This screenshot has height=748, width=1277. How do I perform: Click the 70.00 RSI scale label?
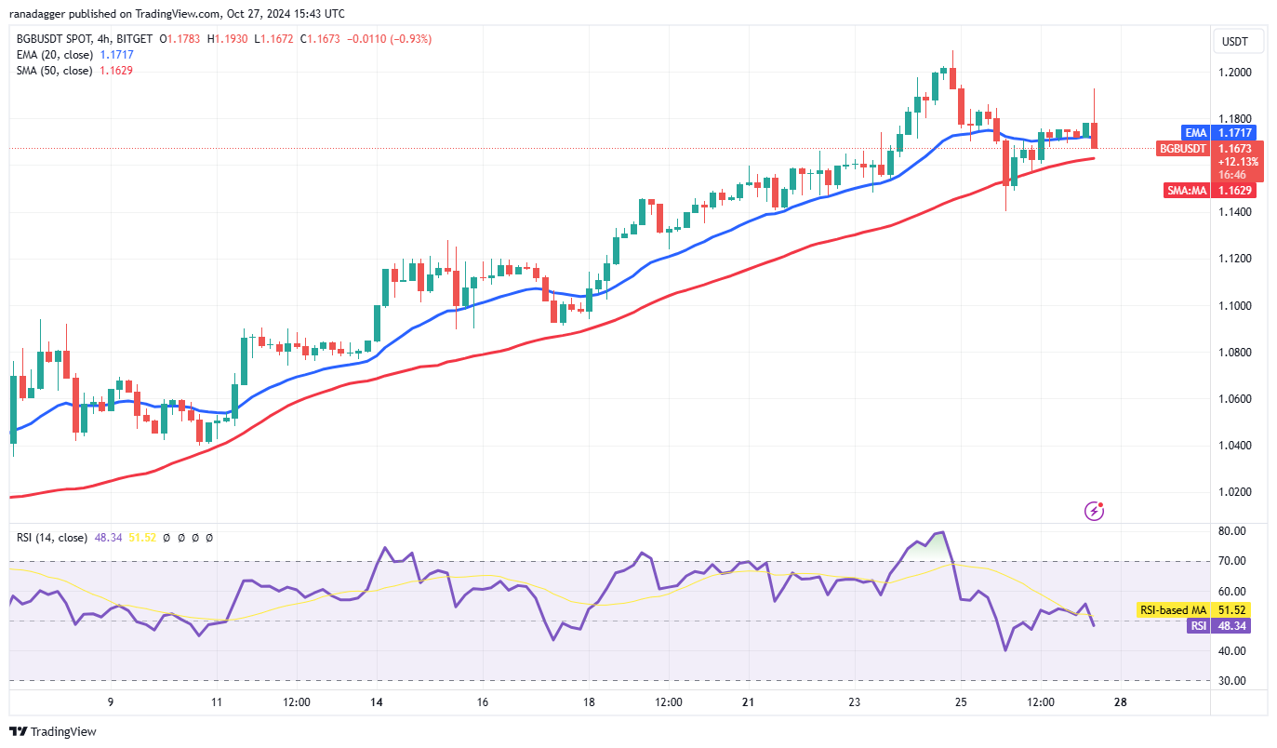1233,561
